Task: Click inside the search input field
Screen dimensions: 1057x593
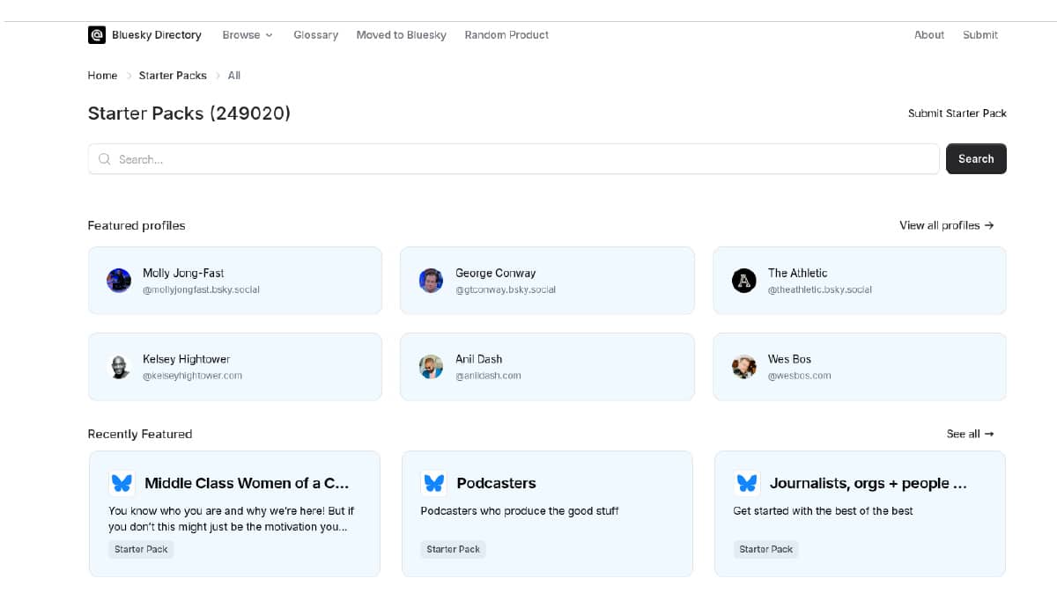Action: pyautogui.click(x=440, y=159)
